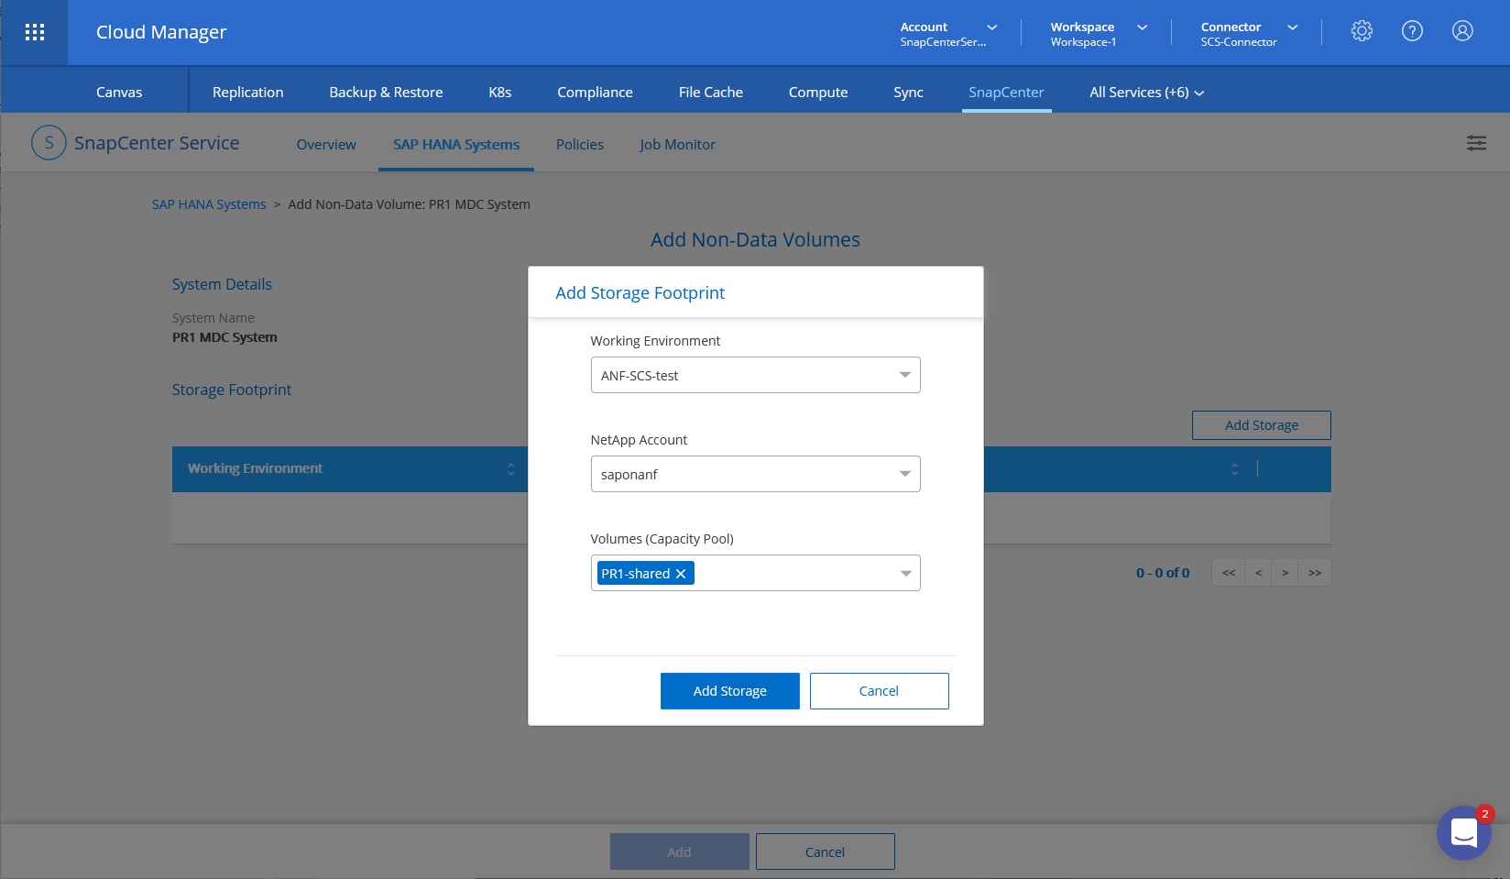The height and width of the screenshot is (879, 1510).
Task: Open the Policies tab
Action: (580, 145)
